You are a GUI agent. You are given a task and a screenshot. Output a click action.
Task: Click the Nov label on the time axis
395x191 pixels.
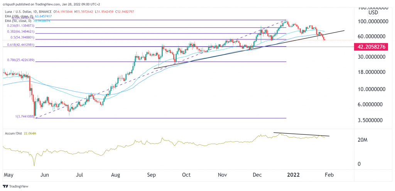223,175
